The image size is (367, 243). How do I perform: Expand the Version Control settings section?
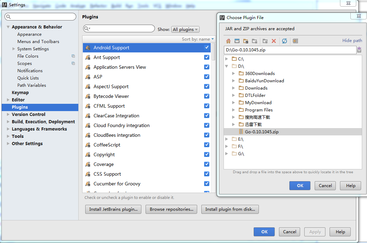pyautogui.click(x=8, y=115)
